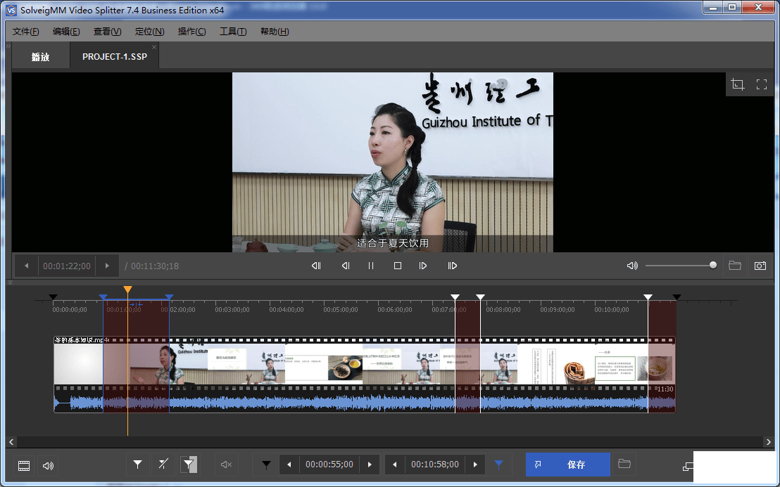Image resolution: width=780 pixels, height=487 pixels.
Task: Open the 定位(N) menu
Action: click(149, 32)
